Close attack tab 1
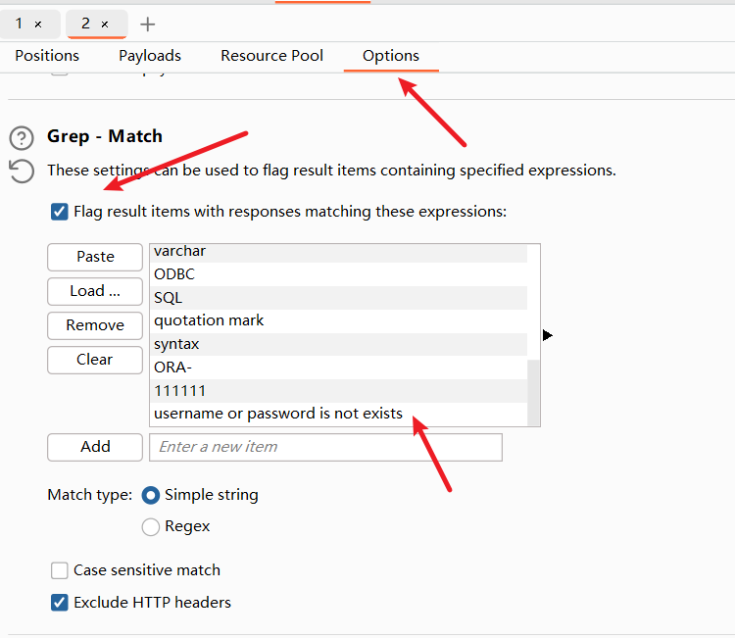The width and height of the screenshot is (735, 638). (38, 24)
